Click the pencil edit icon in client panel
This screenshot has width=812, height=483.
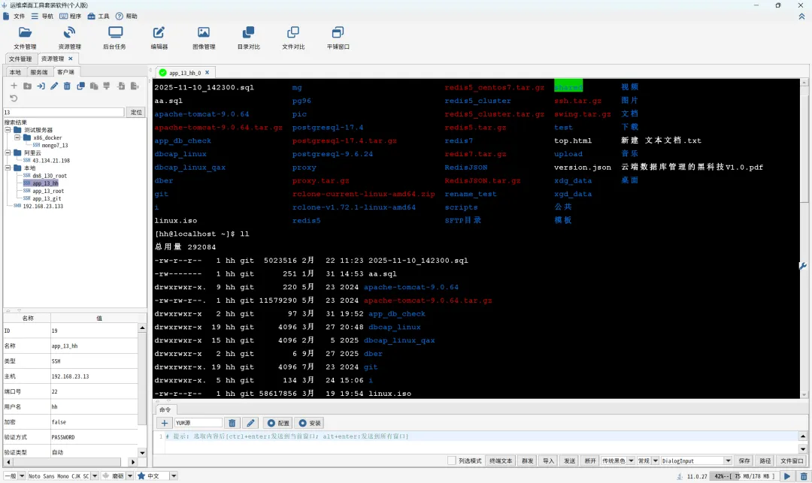(x=53, y=86)
